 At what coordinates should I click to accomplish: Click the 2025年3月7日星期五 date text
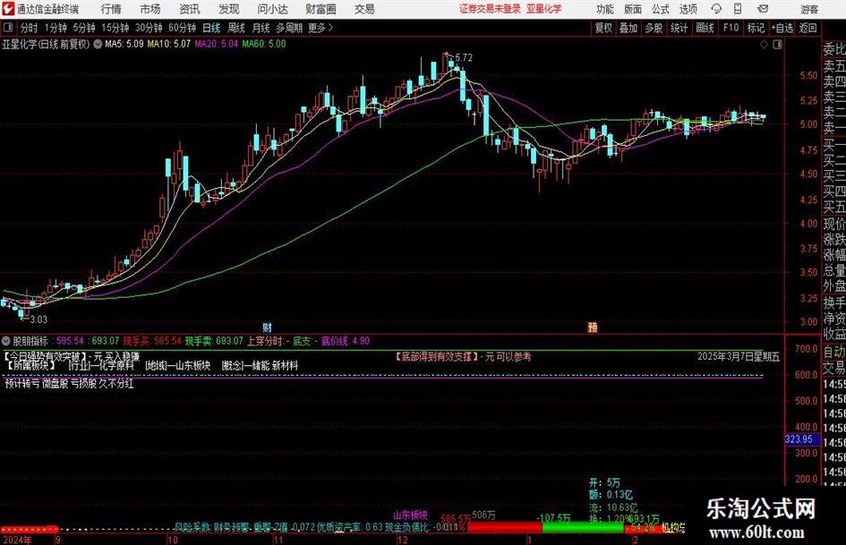pyautogui.click(x=738, y=357)
